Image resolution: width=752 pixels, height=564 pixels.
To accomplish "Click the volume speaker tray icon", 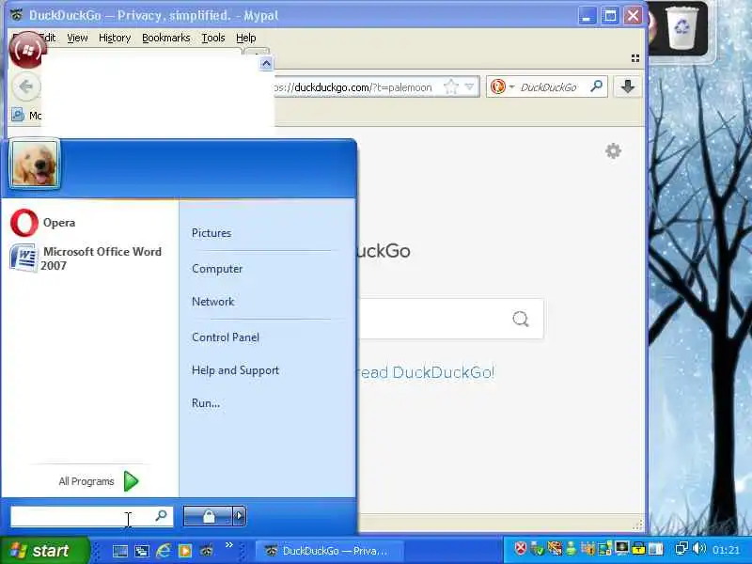I will 698,548.
